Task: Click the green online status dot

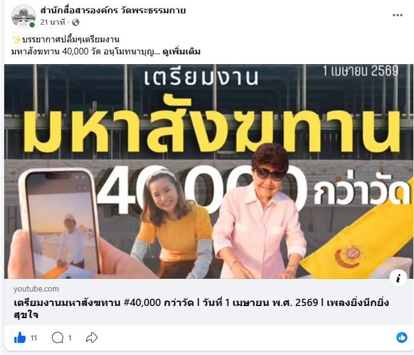Action: tap(32, 25)
